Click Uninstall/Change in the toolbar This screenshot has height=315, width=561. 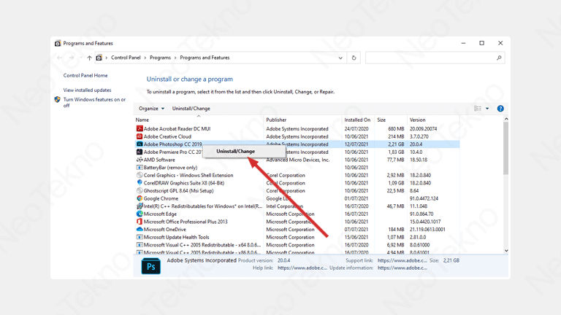191,109
